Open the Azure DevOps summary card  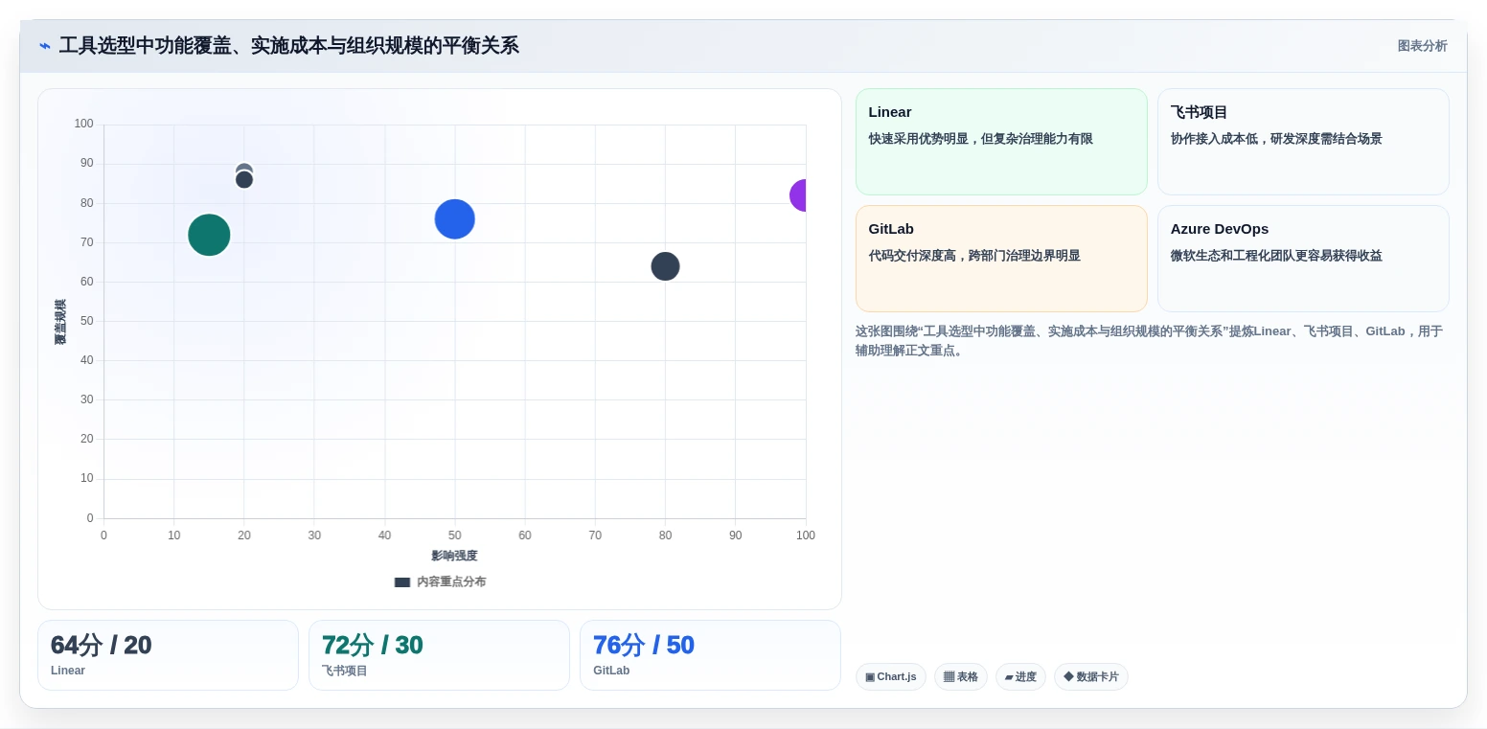pos(1303,259)
